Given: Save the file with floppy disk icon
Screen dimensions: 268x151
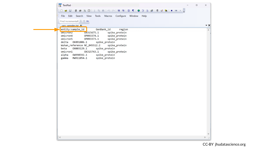Looking at the screenshot, I should tap(70, 11).
